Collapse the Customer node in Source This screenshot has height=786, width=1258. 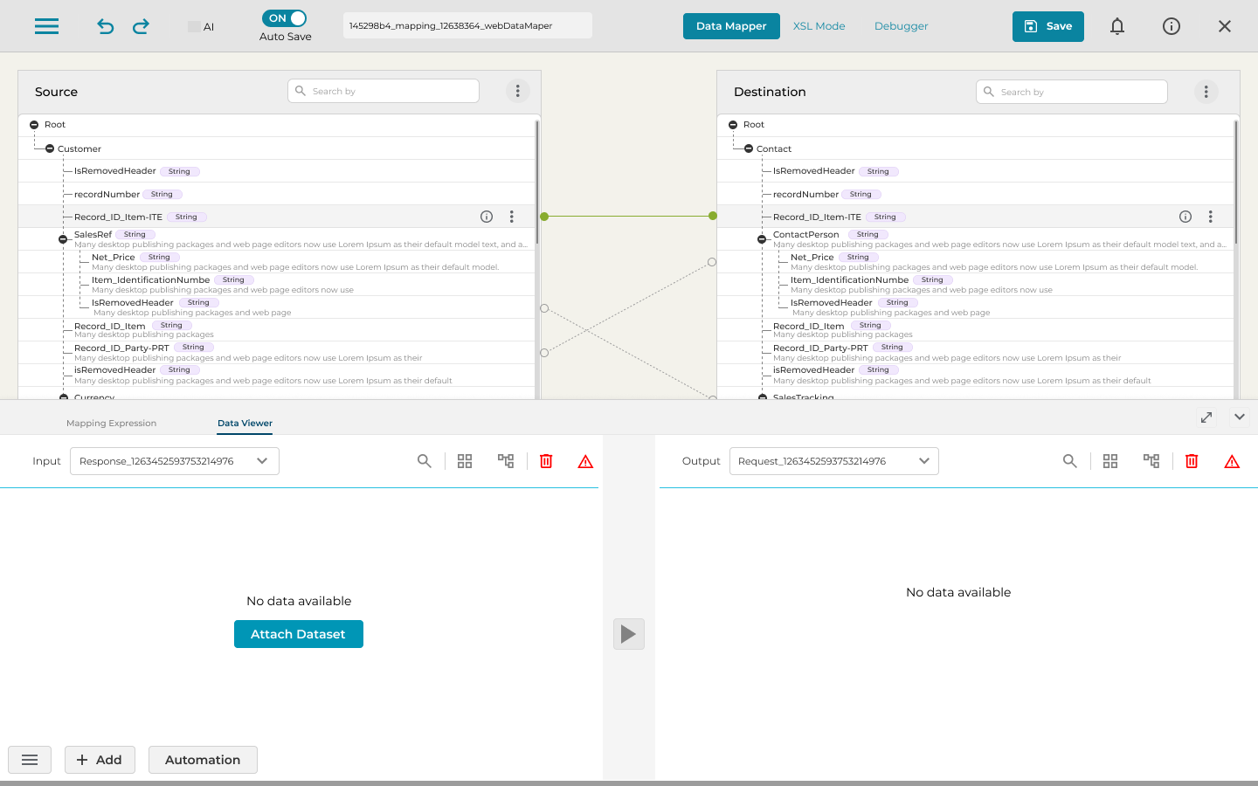pyautogui.click(x=50, y=148)
